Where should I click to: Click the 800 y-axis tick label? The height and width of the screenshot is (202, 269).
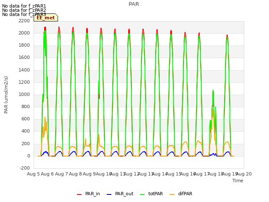26,106
